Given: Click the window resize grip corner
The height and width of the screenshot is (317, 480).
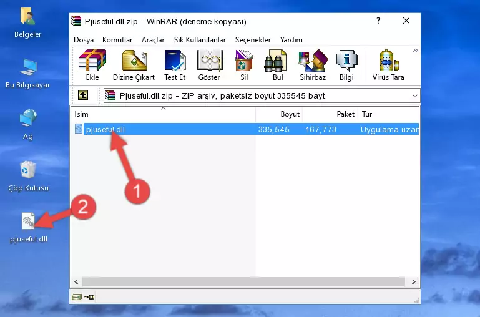Looking at the screenshot, I should (416, 301).
